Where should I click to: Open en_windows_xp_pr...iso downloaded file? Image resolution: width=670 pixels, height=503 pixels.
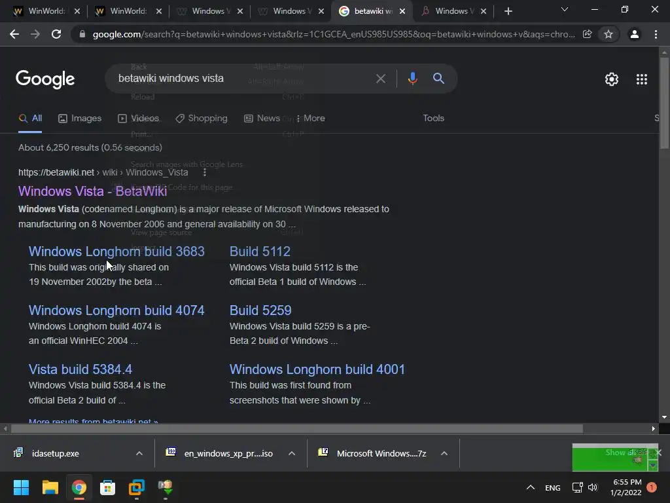coord(228,453)
